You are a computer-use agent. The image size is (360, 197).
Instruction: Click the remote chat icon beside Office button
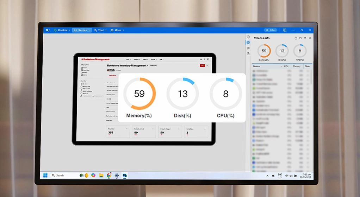click(x=285, y=30)
